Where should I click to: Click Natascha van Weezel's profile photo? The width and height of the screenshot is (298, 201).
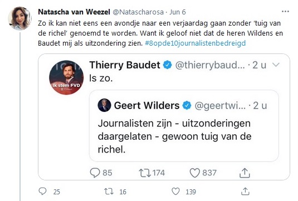pyautogui.click(x=19, y=18)
